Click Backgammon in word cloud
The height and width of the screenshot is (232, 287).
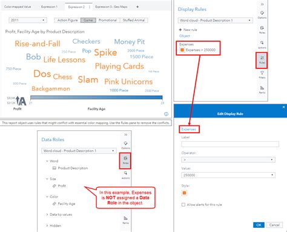[51, 88]
